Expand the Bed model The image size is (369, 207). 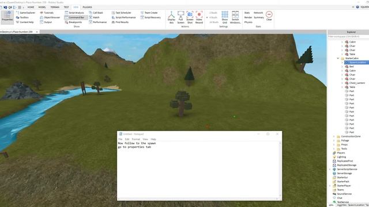pyautogui.click(x=342, y=67)
